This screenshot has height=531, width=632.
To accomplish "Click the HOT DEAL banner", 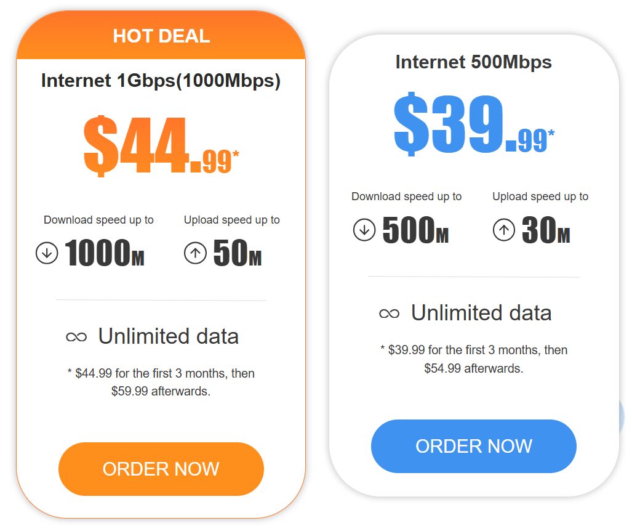I will coord(161,36).
